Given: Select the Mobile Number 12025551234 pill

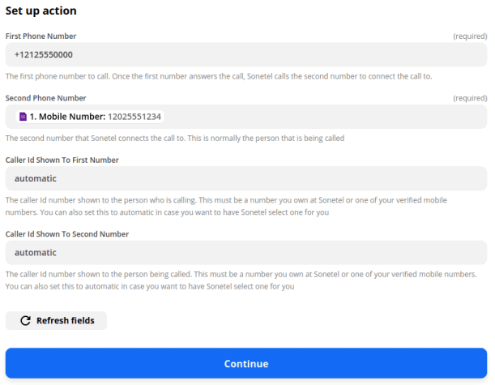Looking at the screenshot, I should 91,117.
